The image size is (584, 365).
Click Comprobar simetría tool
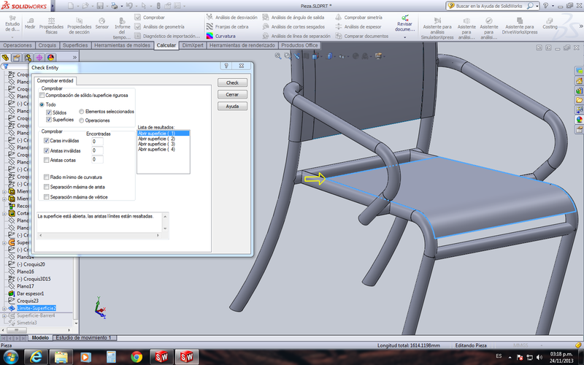click(x=358, y=18)
